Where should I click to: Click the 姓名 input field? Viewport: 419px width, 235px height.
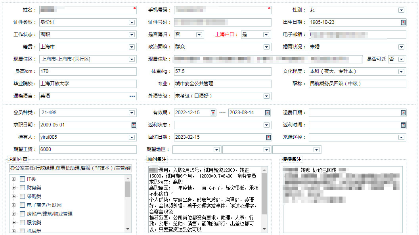pyautogui.click(x=88, y=10)
